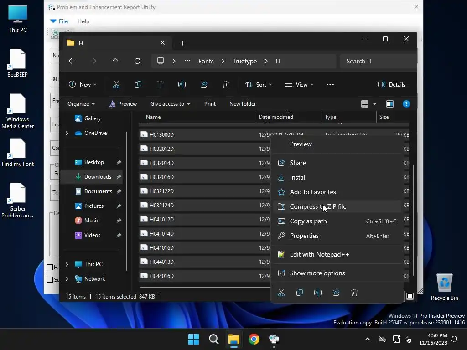The height and width of the screenshot is (350, 467).
Task: Expand the This PC tree node
Action: (67, 264)
